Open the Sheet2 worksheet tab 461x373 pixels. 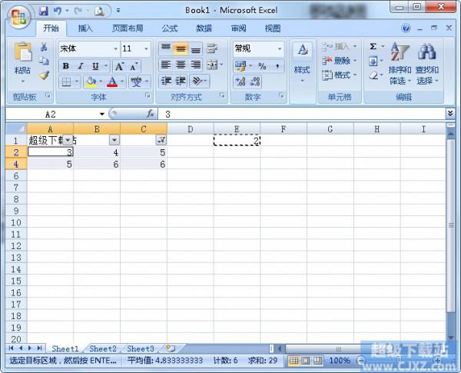tap(103, 348)
